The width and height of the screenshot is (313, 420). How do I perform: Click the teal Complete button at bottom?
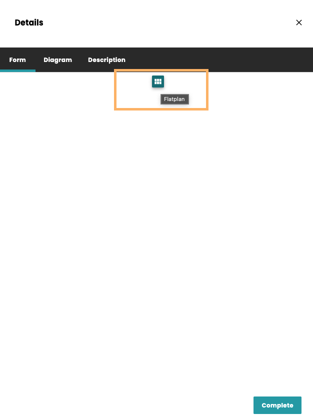[x=277, y=405]
